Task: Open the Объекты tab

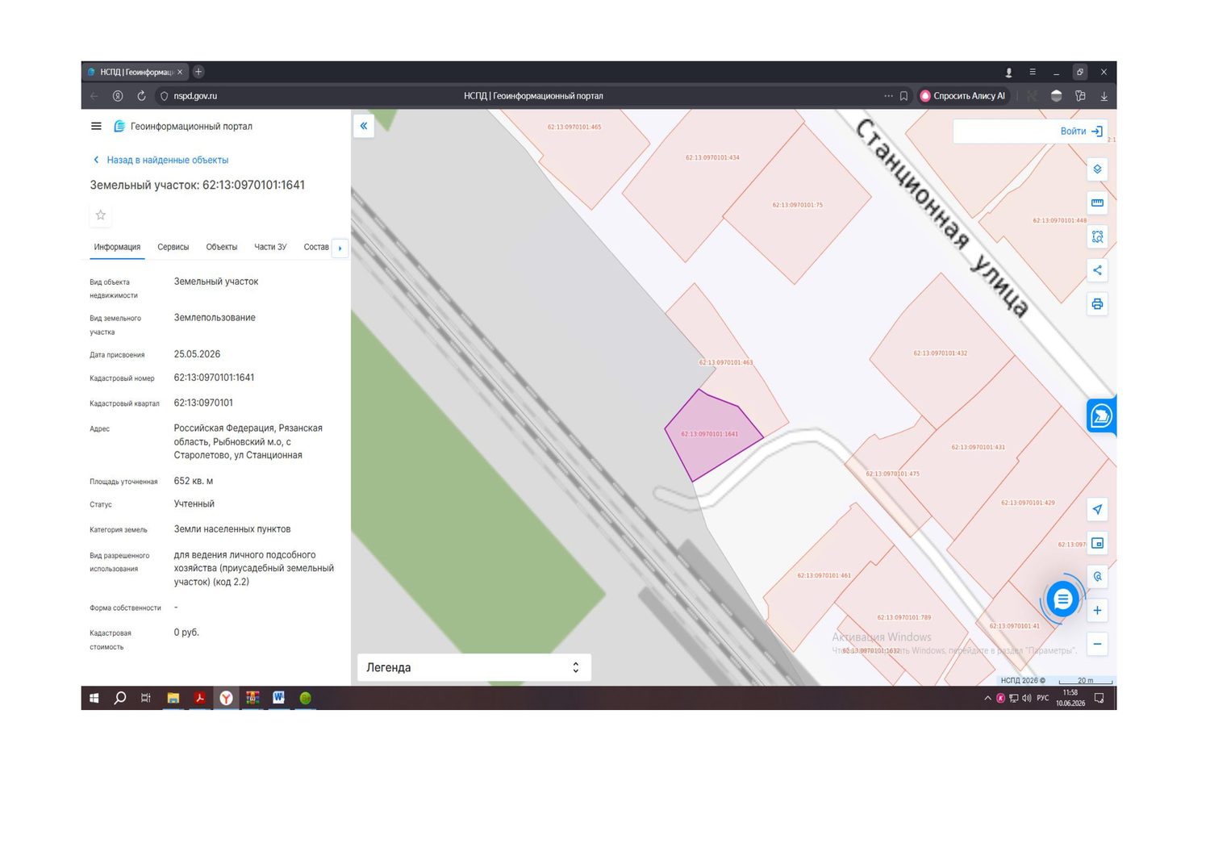Action: (x=222, y=247)
